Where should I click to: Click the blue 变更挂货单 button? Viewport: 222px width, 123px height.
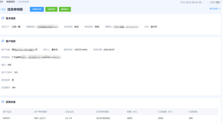pyautogui.click(x=37, y=9)
